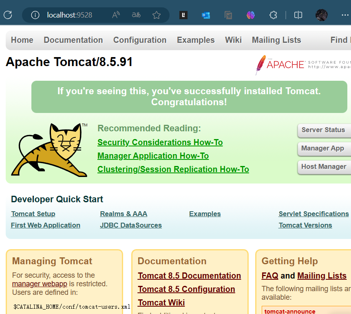
Task: Activate the Read aloud icon
Action: pos(116,15)
